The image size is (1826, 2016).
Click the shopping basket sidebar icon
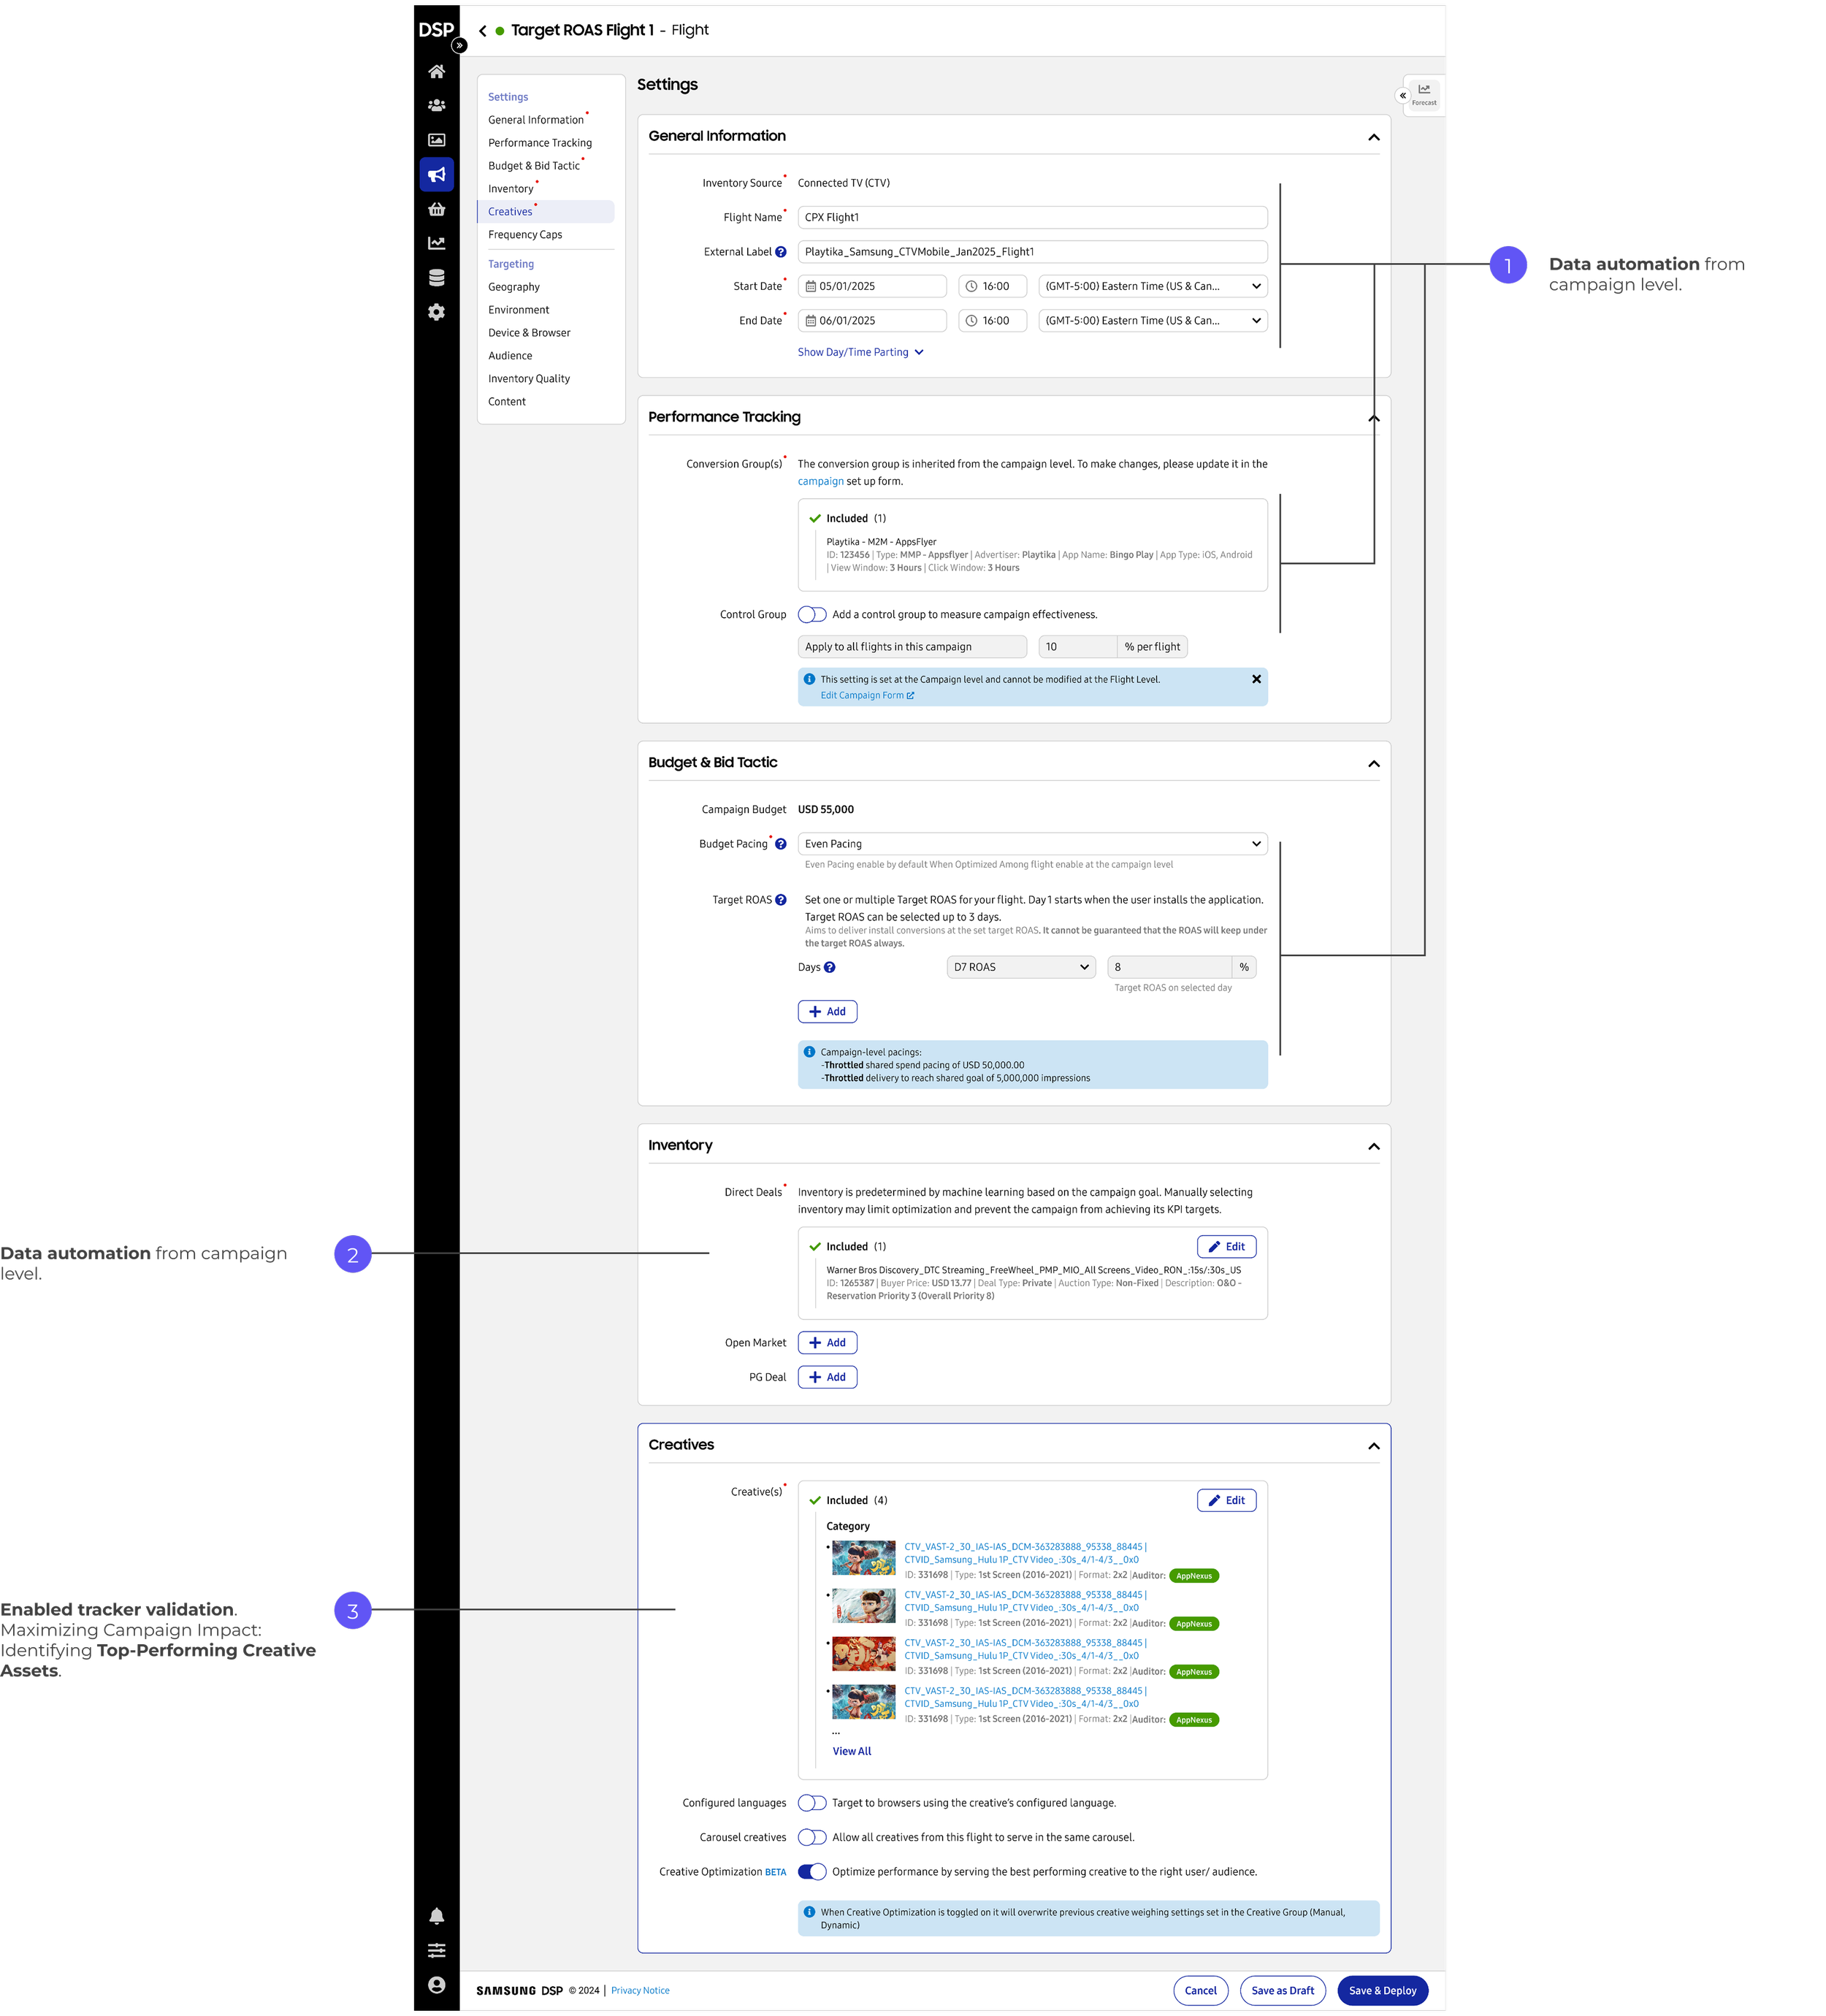[436, 209]
